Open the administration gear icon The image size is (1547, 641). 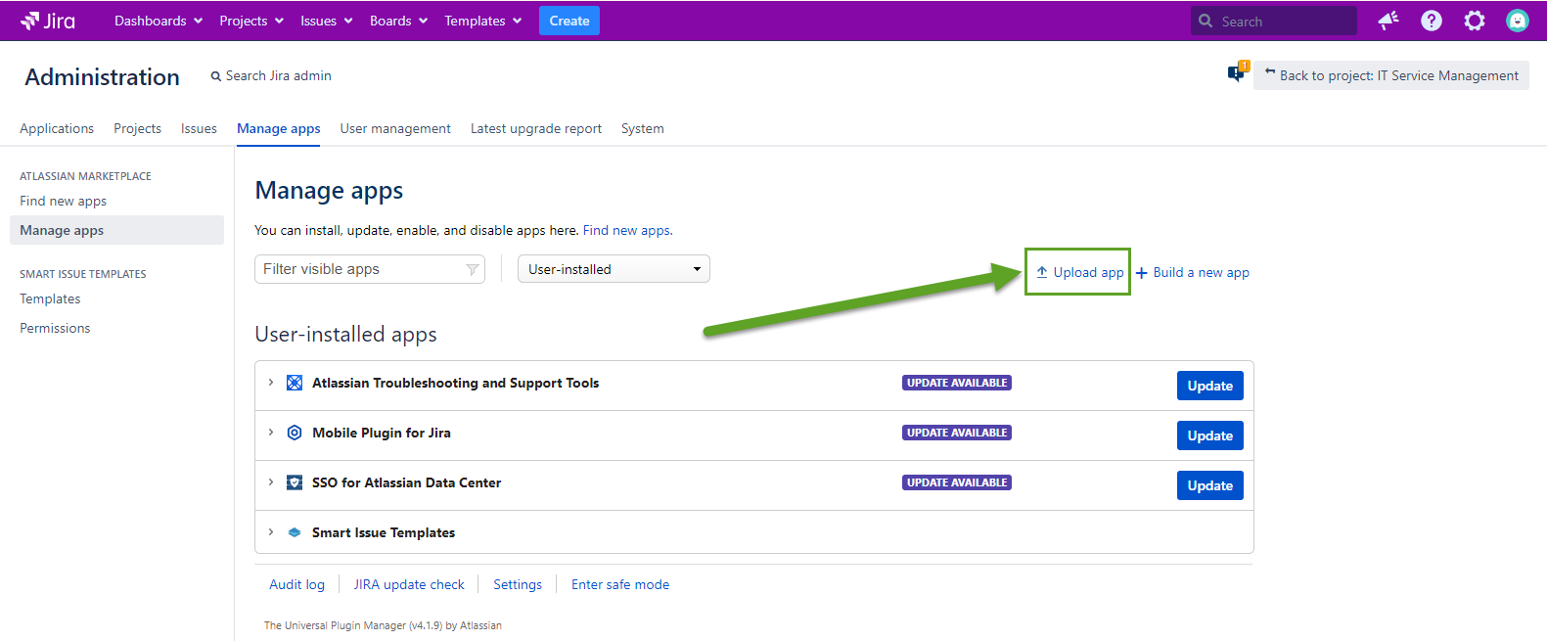(1474, 21)
